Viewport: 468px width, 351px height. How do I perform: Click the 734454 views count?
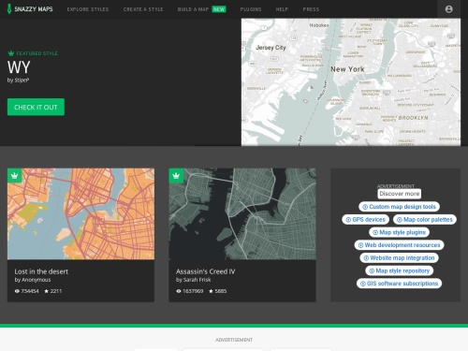[x=30, y=291]
